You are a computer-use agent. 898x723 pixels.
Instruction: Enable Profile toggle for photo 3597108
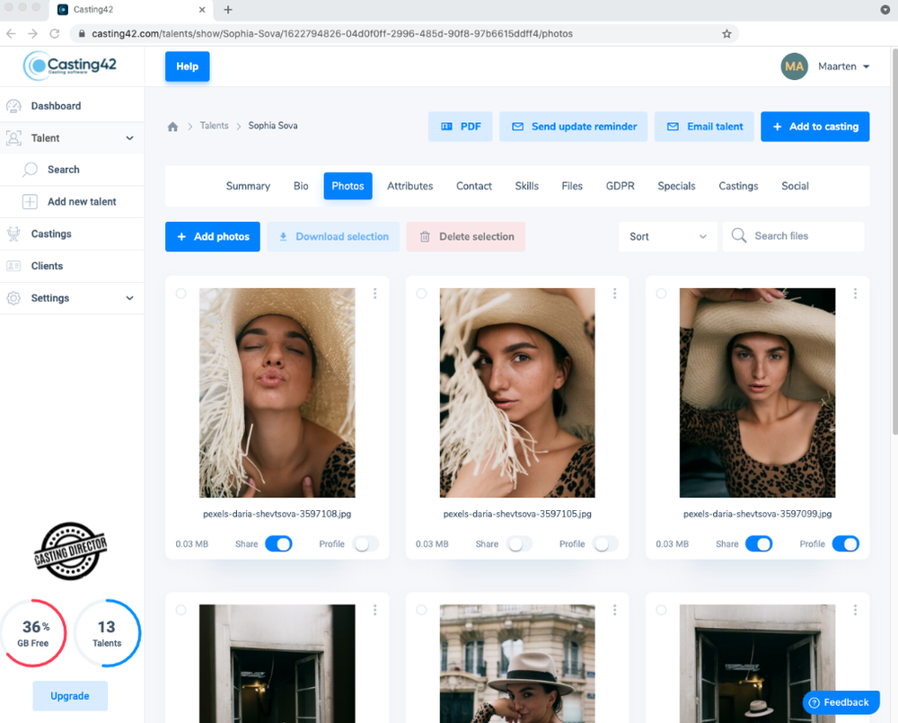click(365, 543)
